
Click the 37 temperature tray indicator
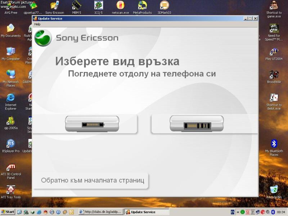coord(253,212)
